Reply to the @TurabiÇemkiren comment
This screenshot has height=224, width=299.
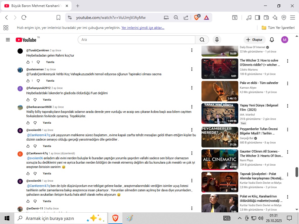point(50,62)
